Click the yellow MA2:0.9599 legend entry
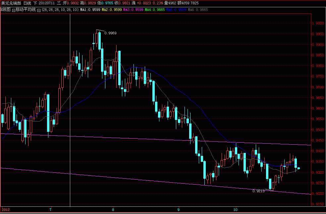This screenshot has width=326, height=214. coord(112,10)
